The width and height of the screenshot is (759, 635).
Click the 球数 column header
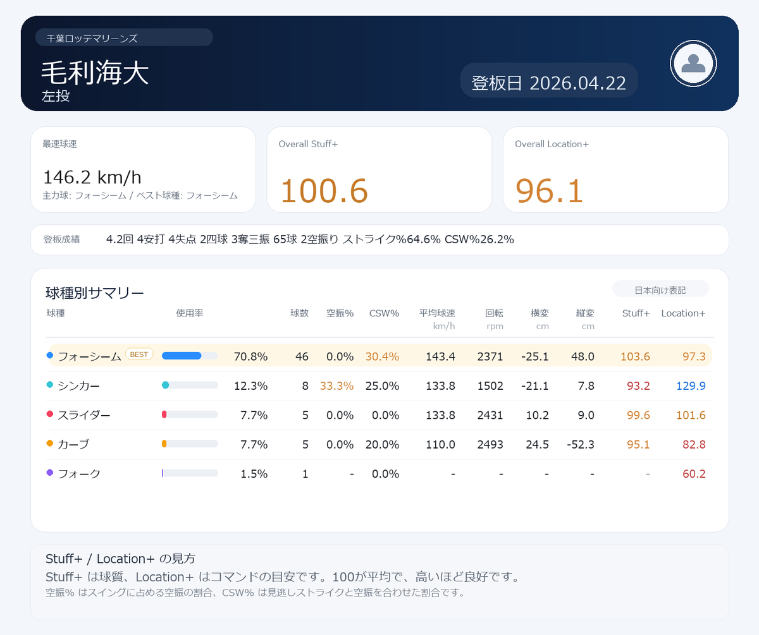click(299, 313)
